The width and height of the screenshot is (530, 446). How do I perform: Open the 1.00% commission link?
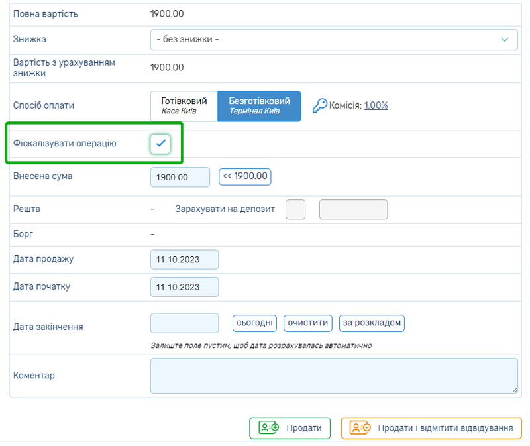376,105
